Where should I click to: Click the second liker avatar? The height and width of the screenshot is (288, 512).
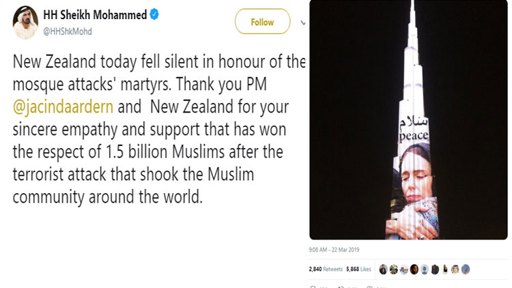click(393, 270)
